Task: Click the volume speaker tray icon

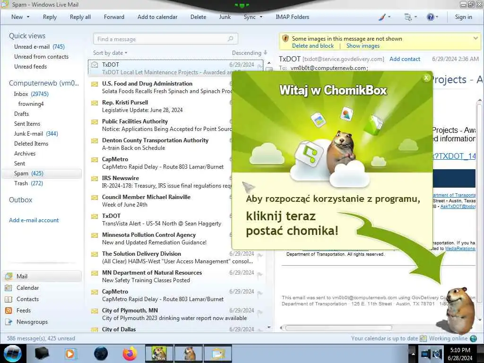Action: coord(437,354)
